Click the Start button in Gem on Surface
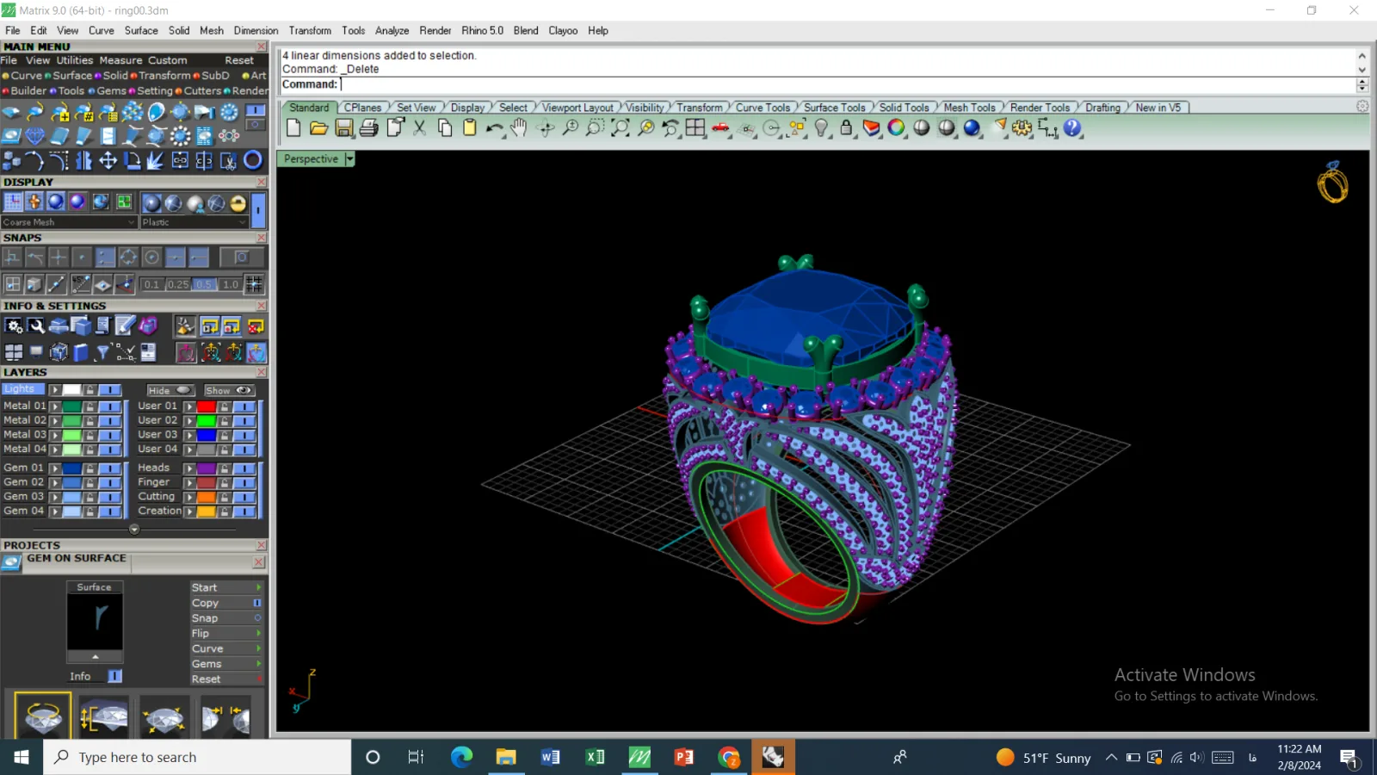 (226, 587)
